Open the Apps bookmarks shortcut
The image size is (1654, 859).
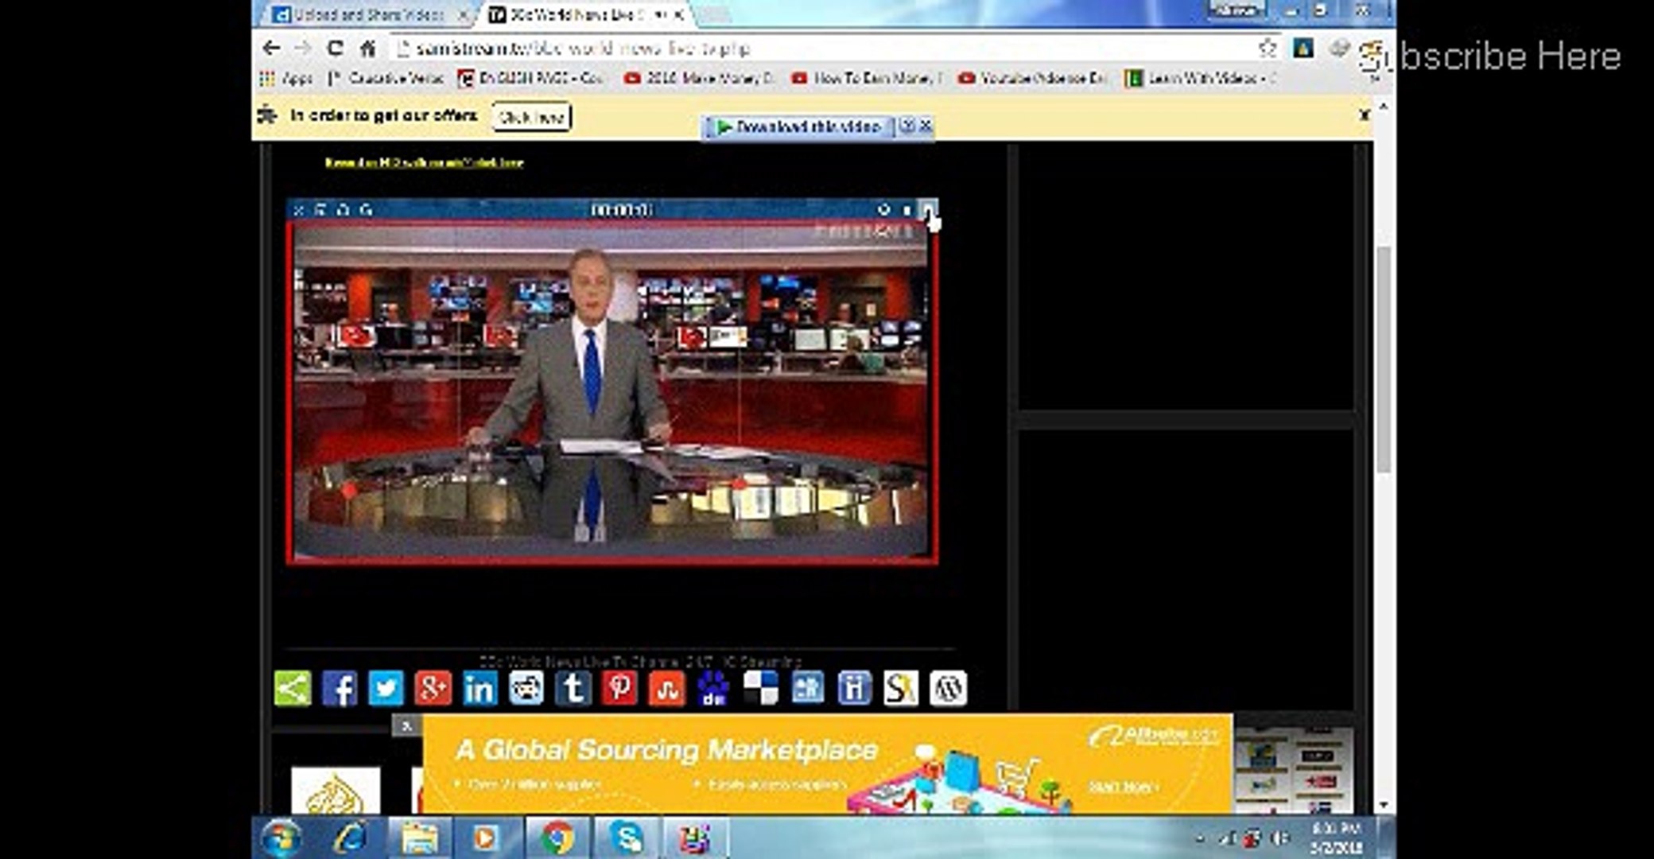coord(286,78)
